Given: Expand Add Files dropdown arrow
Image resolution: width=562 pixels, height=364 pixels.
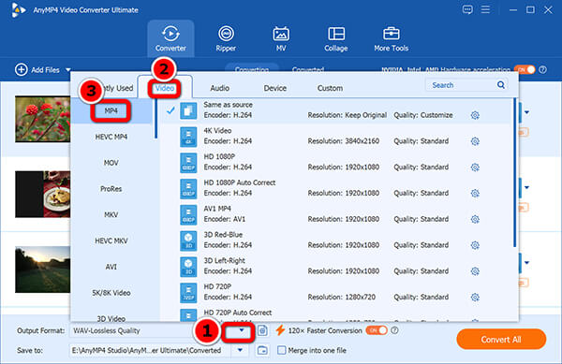Looking at the screenshot, I should tap(67, 70).
